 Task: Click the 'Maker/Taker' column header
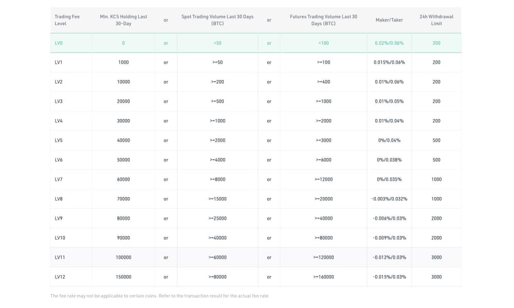pyautogui.click(x=389, y=20)
